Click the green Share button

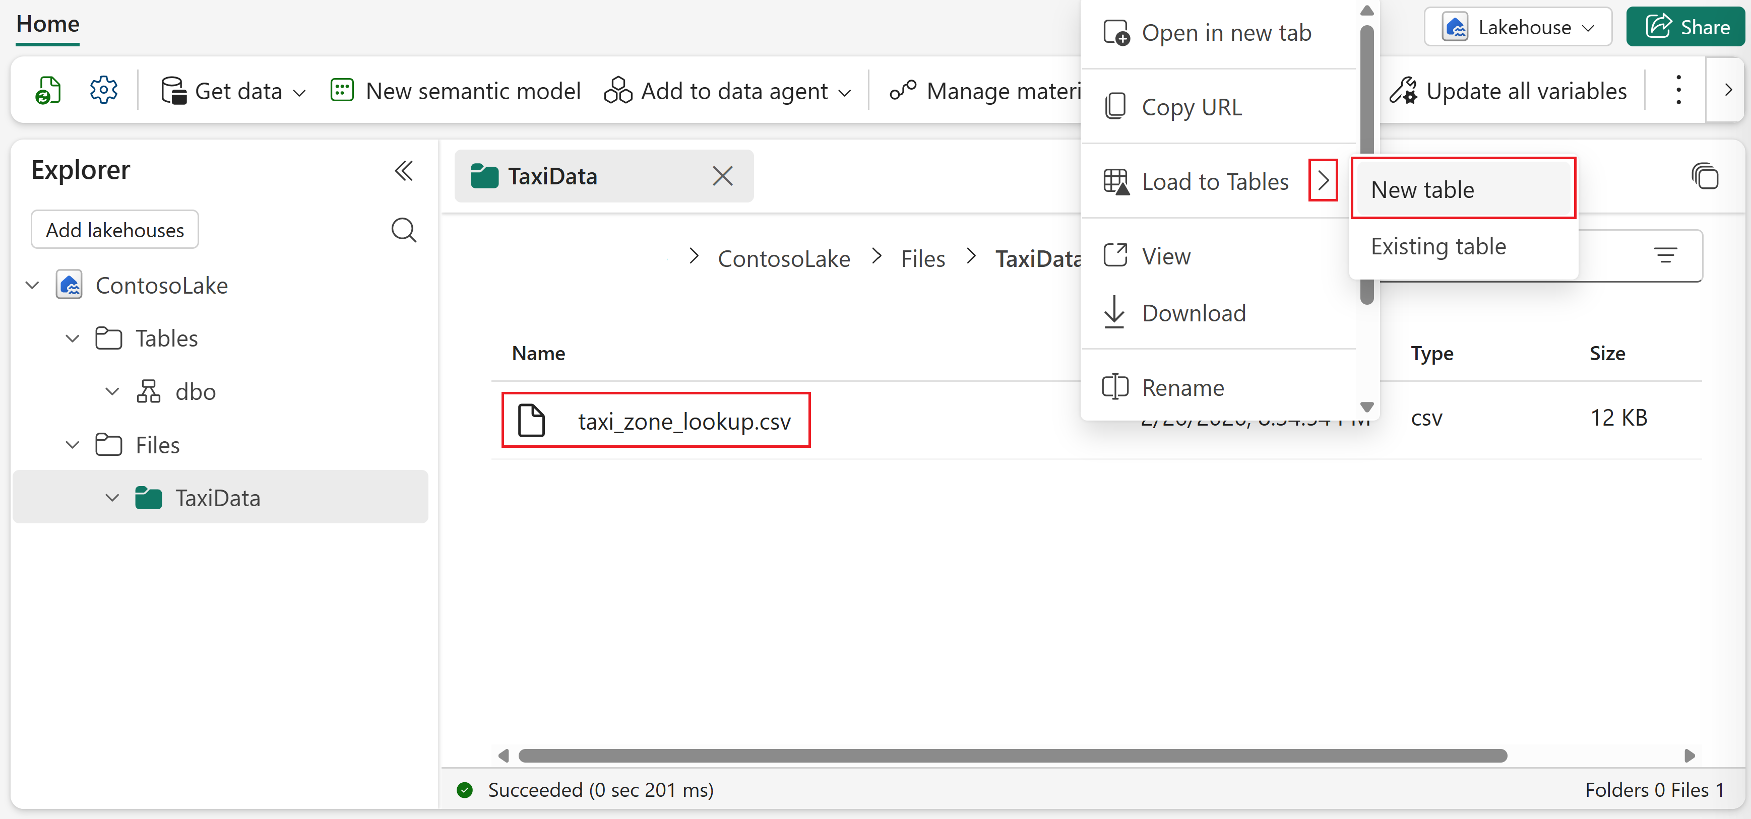click(1686, 27)
